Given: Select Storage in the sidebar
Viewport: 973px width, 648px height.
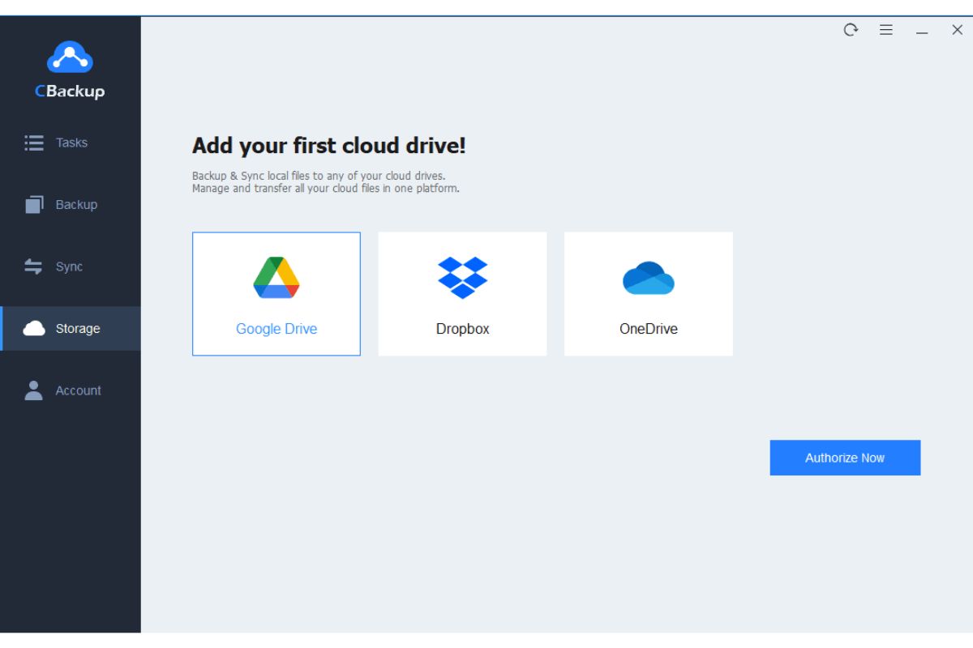Looking at the screenshot, I should point(71,328).
